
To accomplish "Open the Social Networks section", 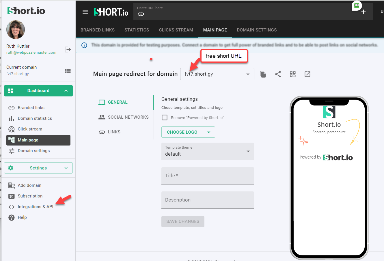I will pyautogui.click(x=124, y=117).
